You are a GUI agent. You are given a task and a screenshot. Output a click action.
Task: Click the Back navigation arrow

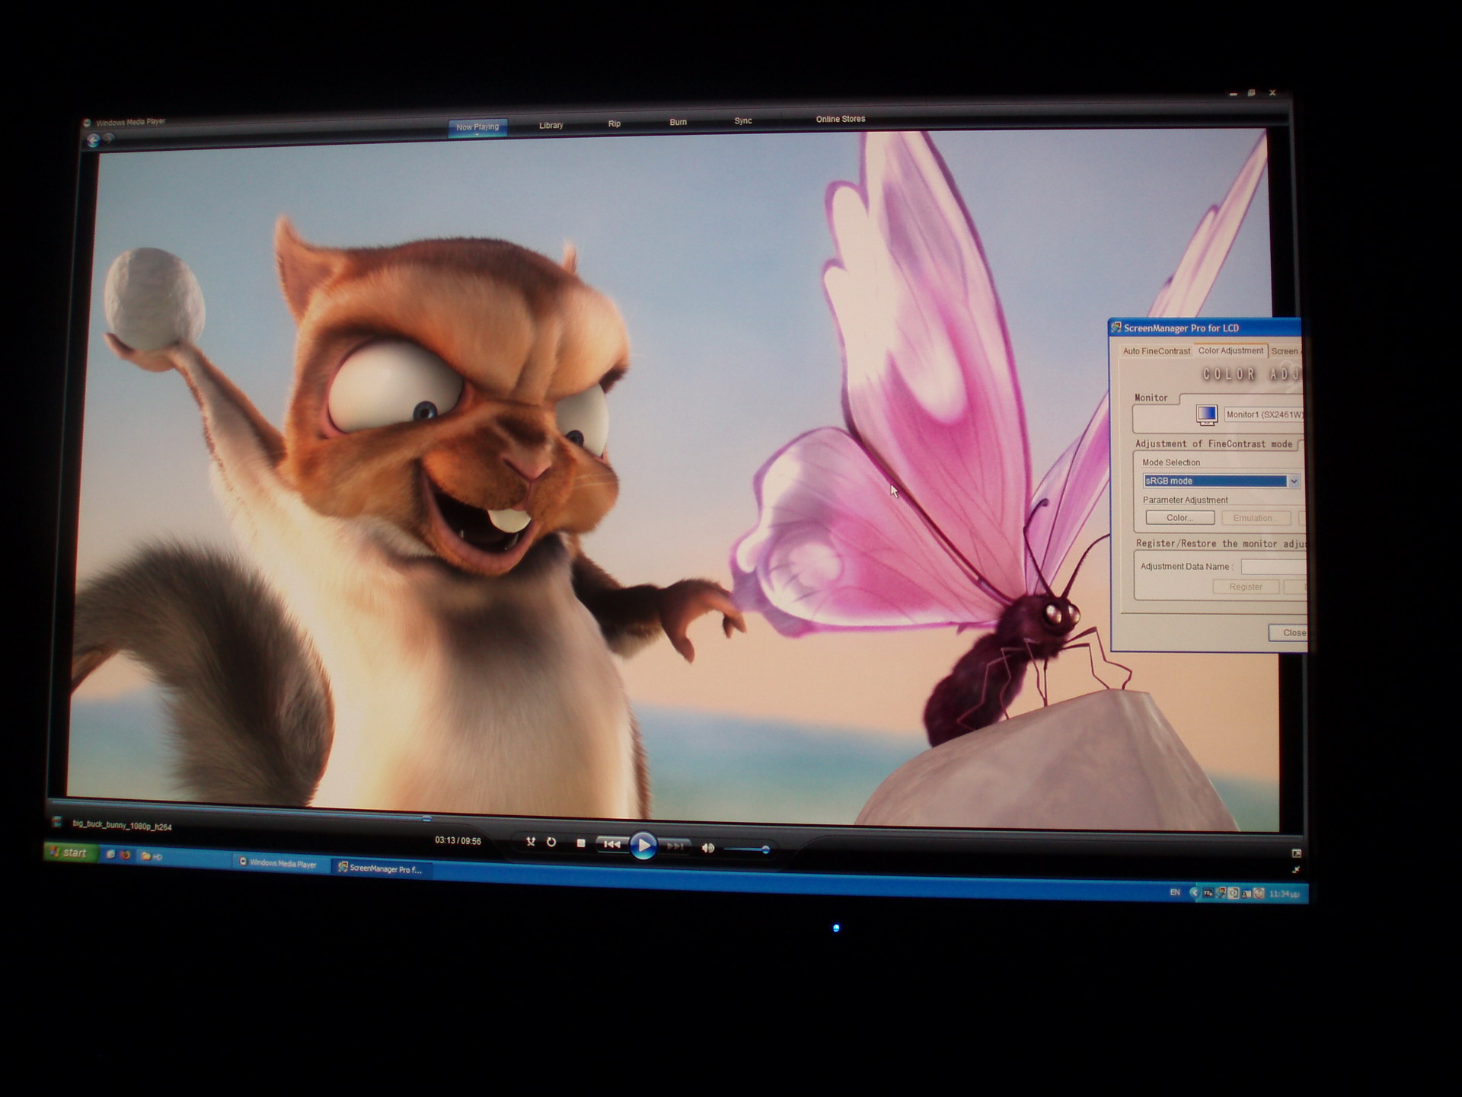[94, 140]
